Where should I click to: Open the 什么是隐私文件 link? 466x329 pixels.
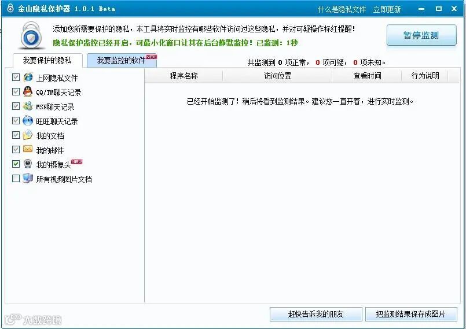point(342,9)
